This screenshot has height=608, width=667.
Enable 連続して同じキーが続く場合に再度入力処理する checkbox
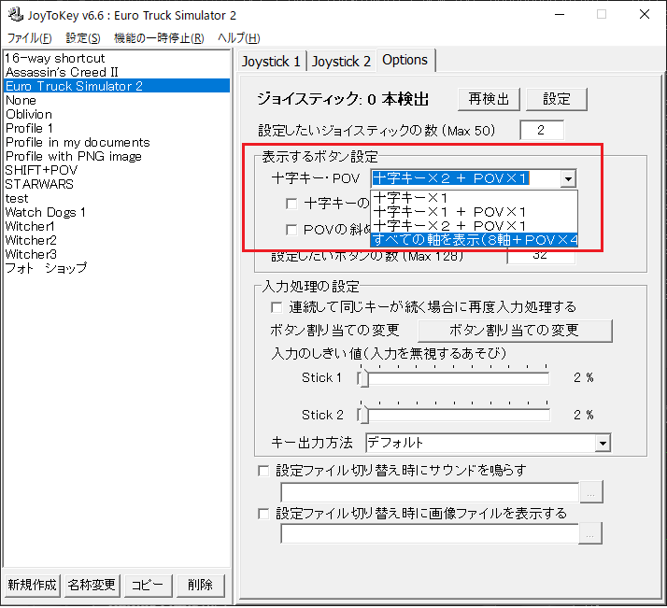point(277,307)
